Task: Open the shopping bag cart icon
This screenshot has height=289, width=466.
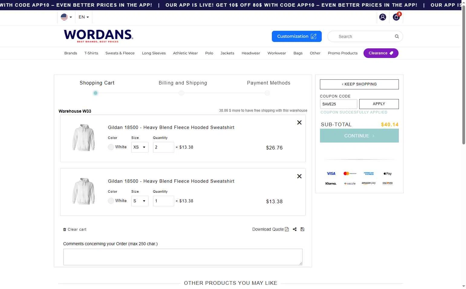Action: tap(396, 17)
